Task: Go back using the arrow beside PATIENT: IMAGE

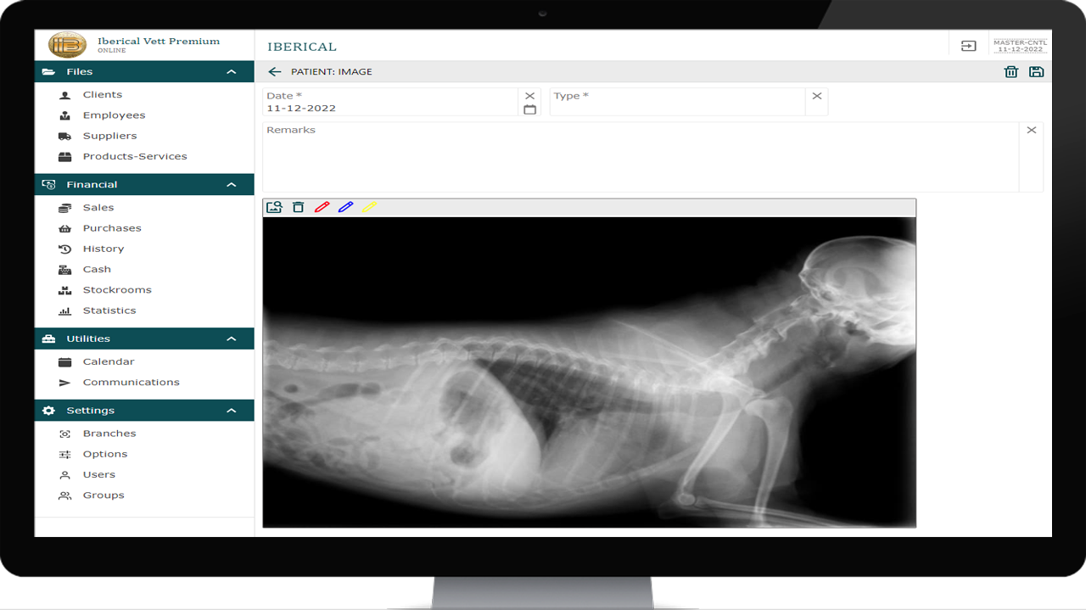Action: coord(274,72)
